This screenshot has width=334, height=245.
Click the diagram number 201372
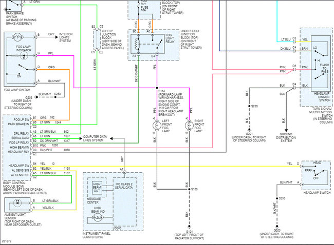pyautogui.click(x=7, y=241)
